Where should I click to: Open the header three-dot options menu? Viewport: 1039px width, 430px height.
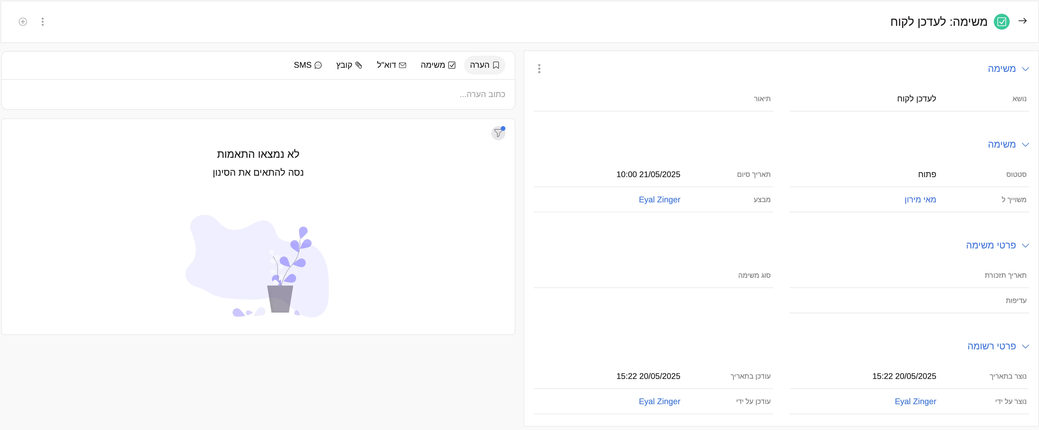[x=43, y=22]
